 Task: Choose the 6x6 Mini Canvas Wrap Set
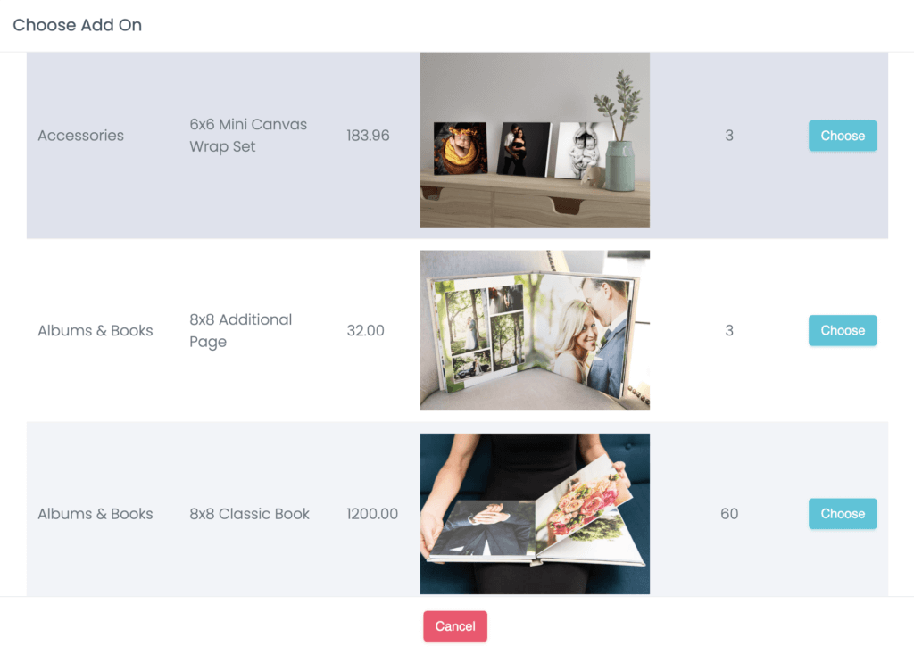(x=843, y=136)
